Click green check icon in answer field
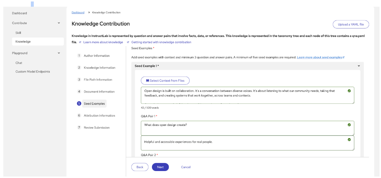Viewport: 381px width, 178px height. 349,140
